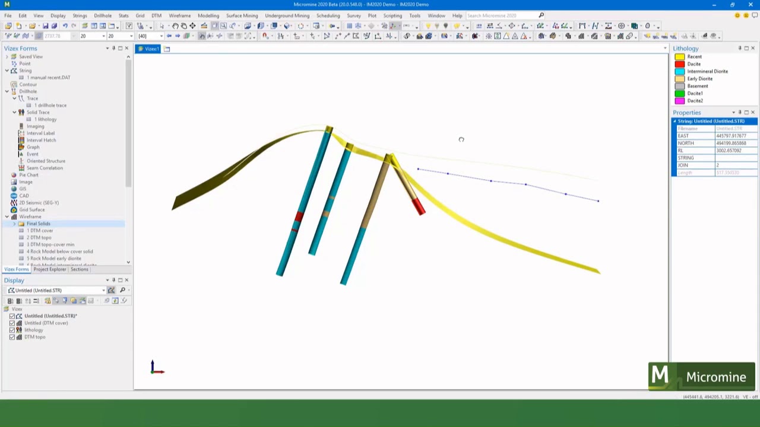Click the blue back arrow in toolbar
760x427 pixels.
[x=169, y=36]
